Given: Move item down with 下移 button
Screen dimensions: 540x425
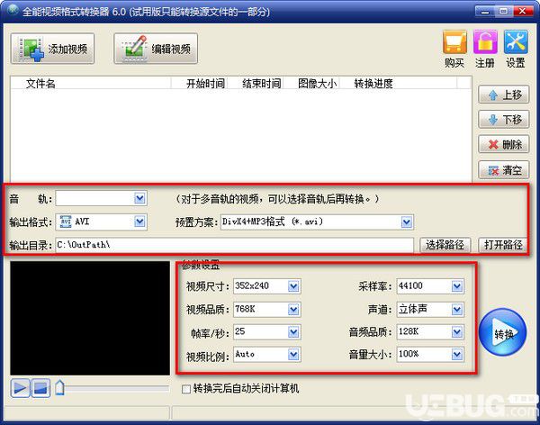Looking at the screenshot, I should [x=503, y=120].
